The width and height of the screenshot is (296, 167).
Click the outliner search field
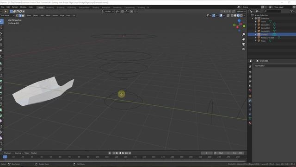coord(272,11)
